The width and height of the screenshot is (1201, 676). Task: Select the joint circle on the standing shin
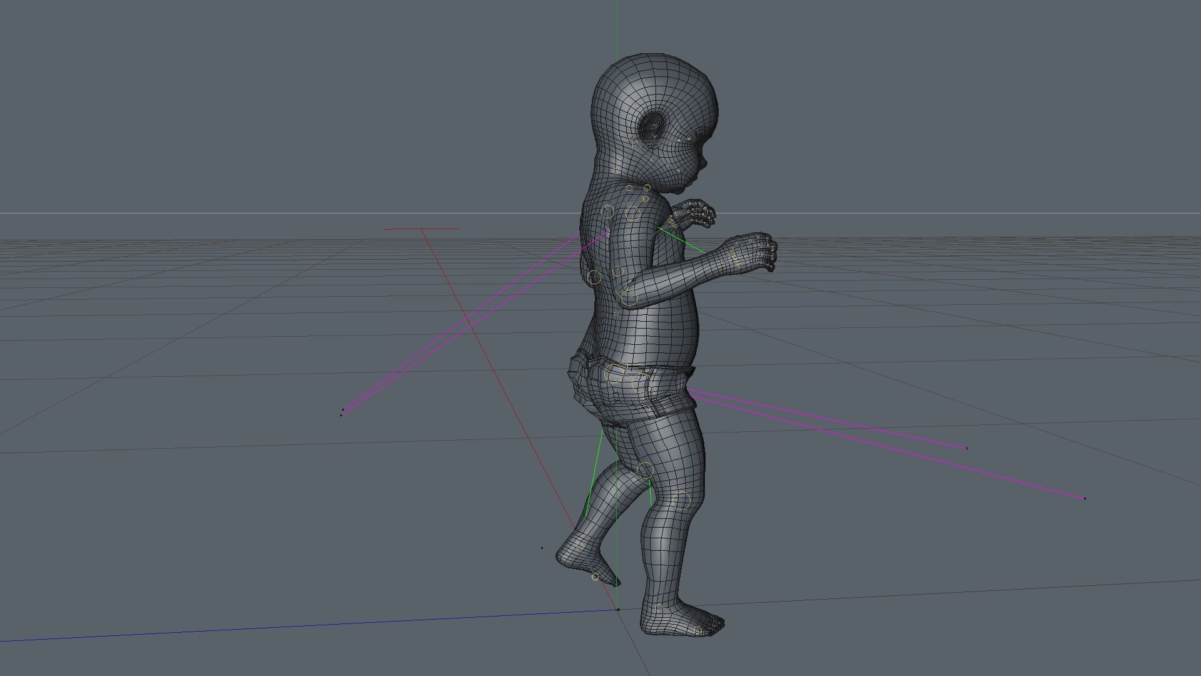(x=682, y=501)
